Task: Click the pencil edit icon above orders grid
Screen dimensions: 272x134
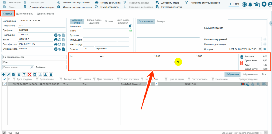Action: point(9,75)
